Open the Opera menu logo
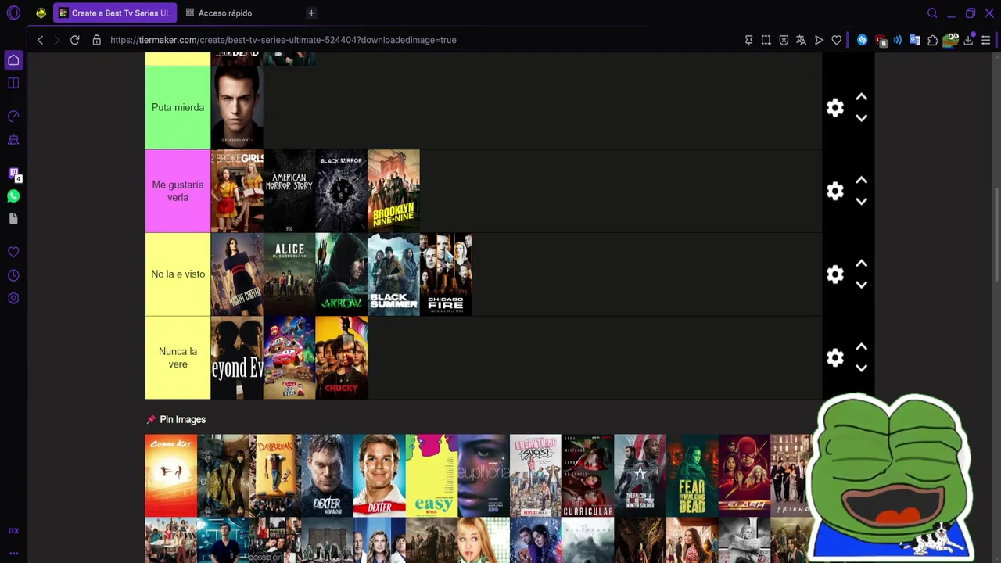1001x563 pixels. pyautogui.click(x=13, y=13)
